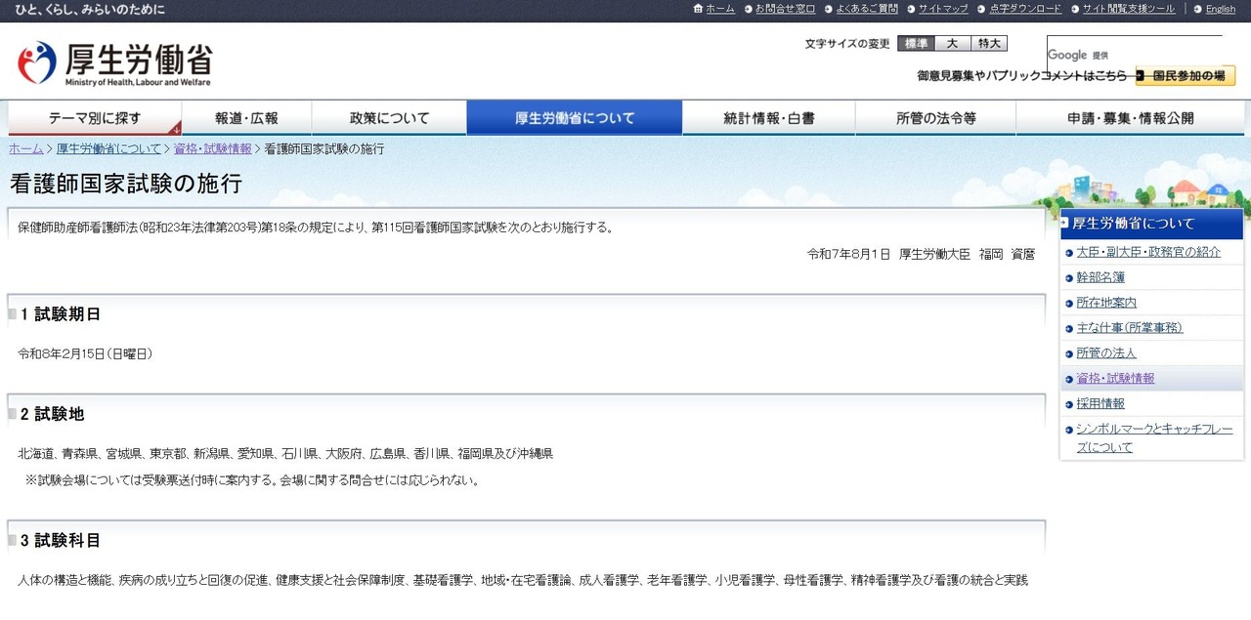
Task: Switch to the 報道・広報 tab
Action: click(245, 116)
